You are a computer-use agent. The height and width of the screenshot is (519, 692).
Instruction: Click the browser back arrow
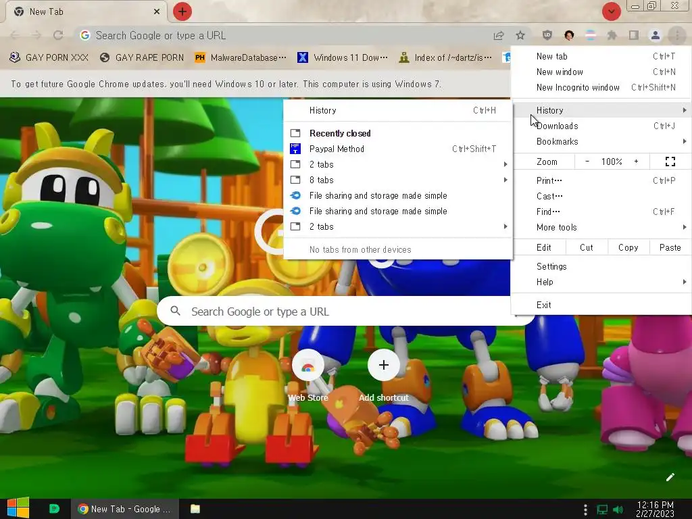[x=15, y=35]
